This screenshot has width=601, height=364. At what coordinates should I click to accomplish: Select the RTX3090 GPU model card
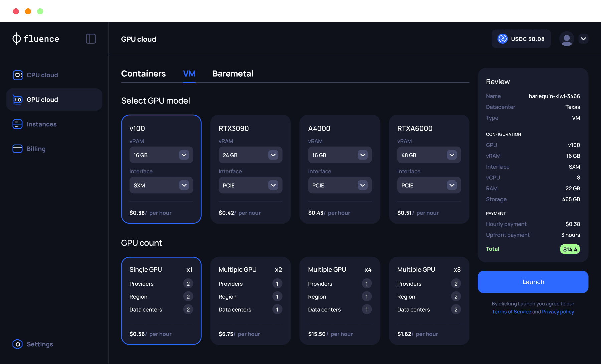point(250,169)
